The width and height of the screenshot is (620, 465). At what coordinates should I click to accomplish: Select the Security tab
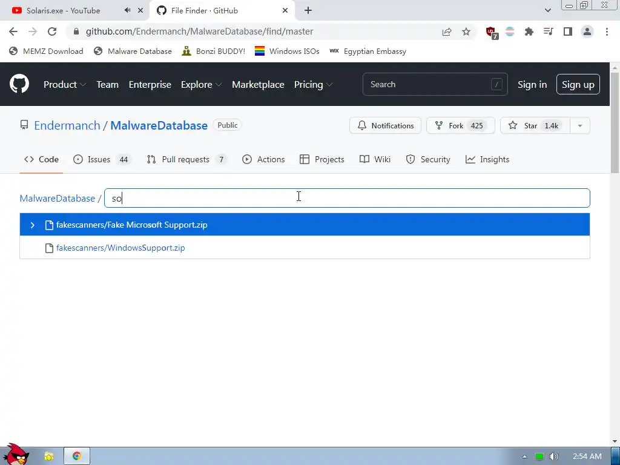[x=428, y=159]
